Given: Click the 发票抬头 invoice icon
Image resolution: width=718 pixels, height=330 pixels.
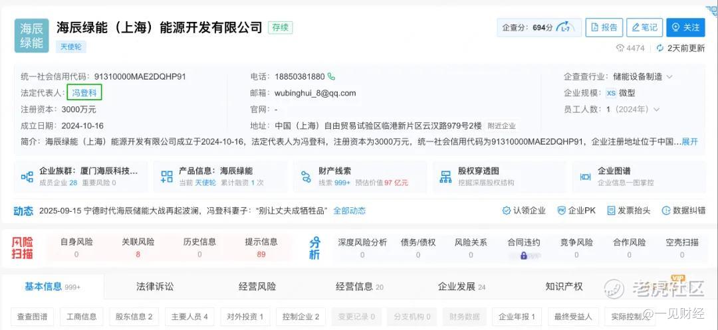Looking at the screenshot, I should [611, 210].
